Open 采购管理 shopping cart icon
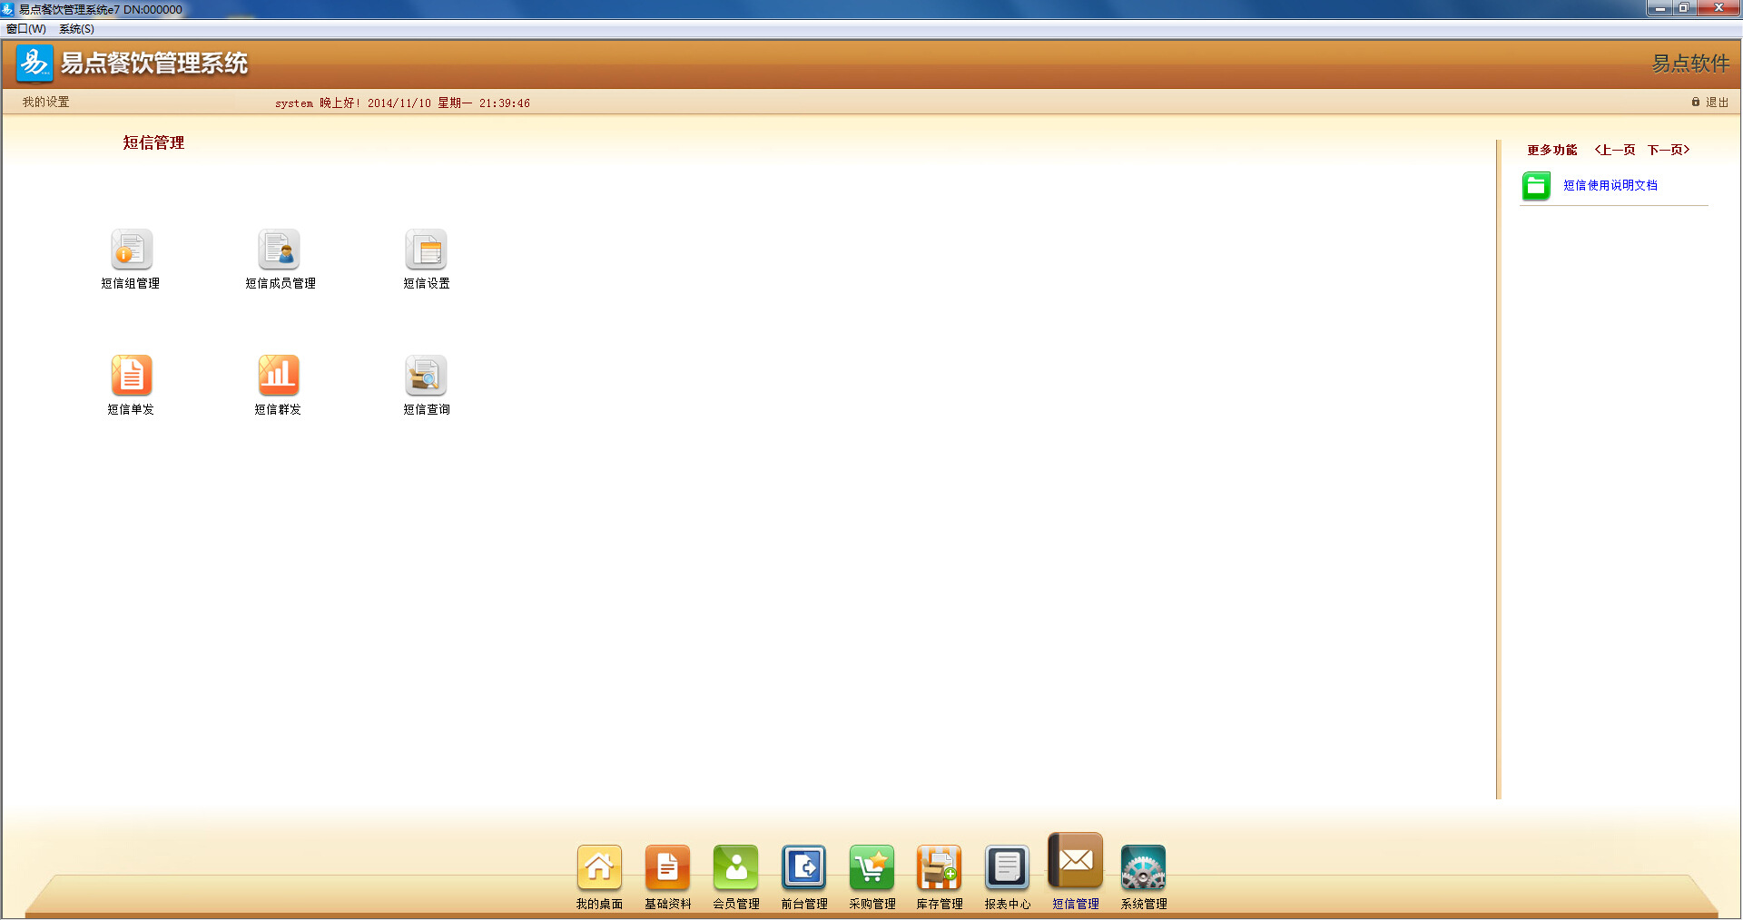This screenshot has height=920, width=1743. tap(871, 868)
